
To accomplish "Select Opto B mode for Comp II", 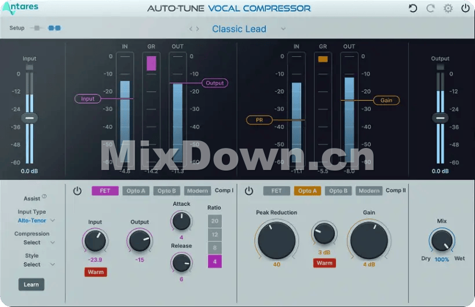I will (338, 191).
